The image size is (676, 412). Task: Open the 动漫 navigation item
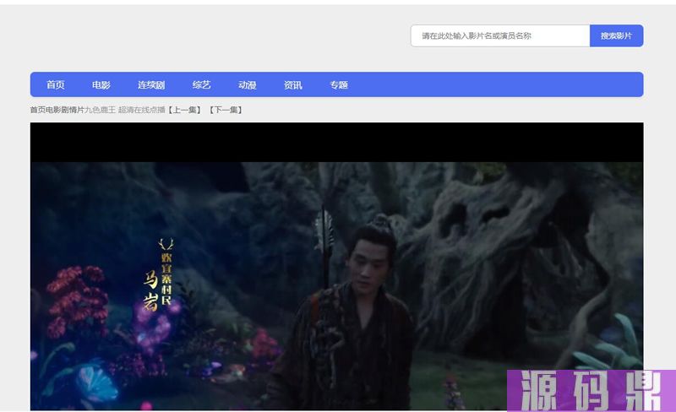pos(248,85)
